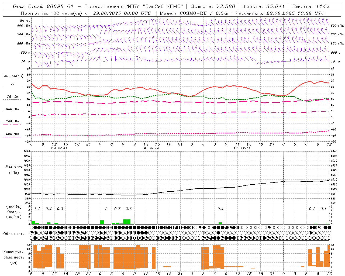The image size is (345, 276).
Task: Select the Широта 55.041 latitude value
Action: coord(275,6)
